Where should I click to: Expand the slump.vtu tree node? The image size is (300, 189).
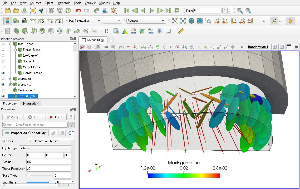11,79
